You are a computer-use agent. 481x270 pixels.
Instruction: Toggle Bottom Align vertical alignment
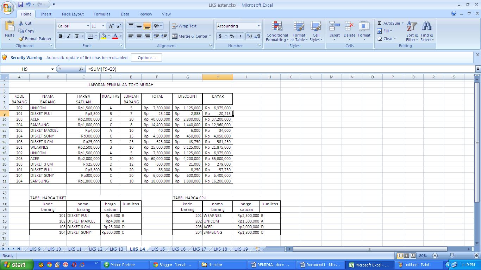coord(147,26)
